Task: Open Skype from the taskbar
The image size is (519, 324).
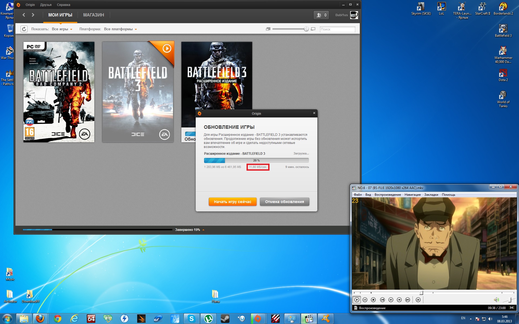Action: pos(192,319)
